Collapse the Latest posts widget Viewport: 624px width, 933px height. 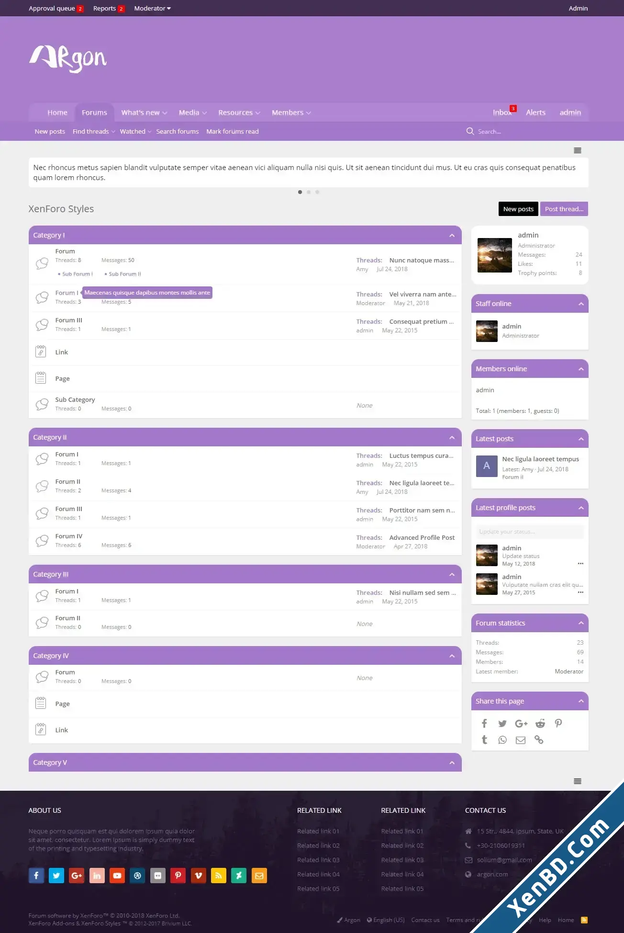tap(581, 439)
